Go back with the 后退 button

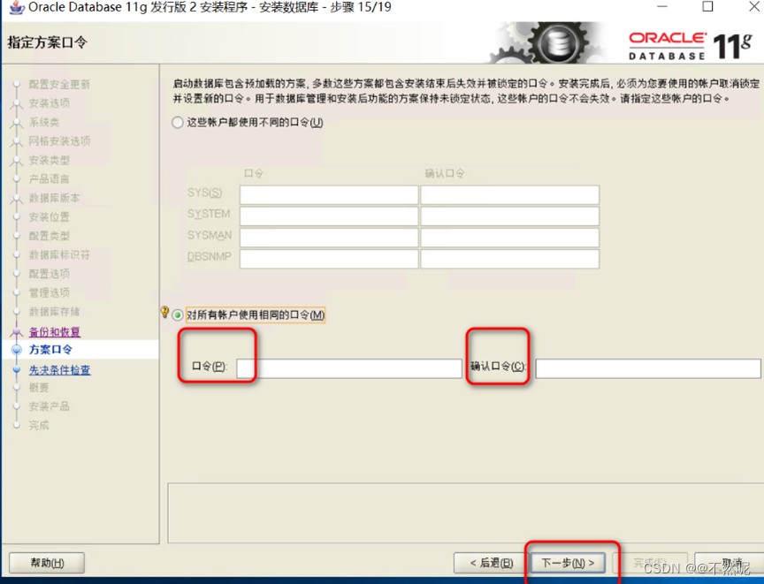(491, 563)
